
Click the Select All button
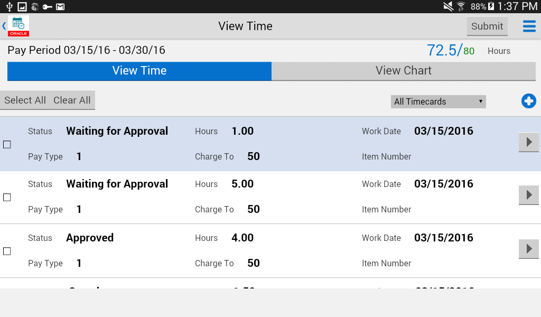coord(25,100)
